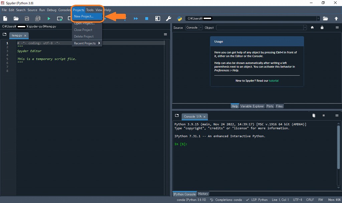Click the Save all files icon
342x203 pixels.
coord(38,19)
